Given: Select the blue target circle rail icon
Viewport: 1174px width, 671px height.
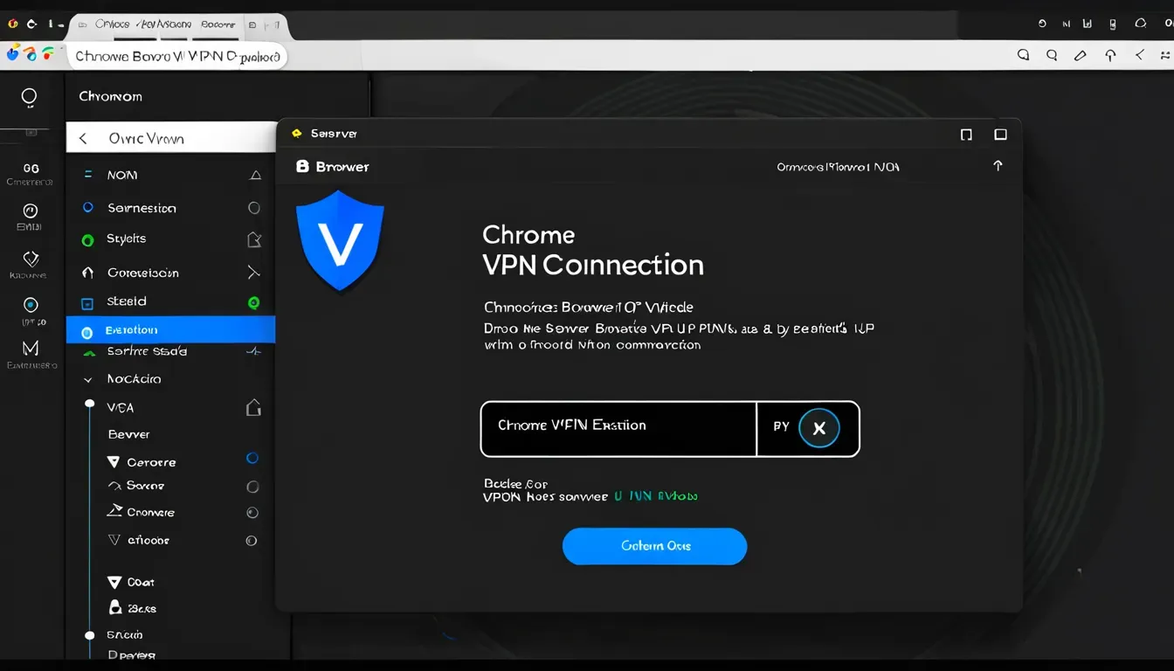Looking at the screenshot, I should [31, 305].
